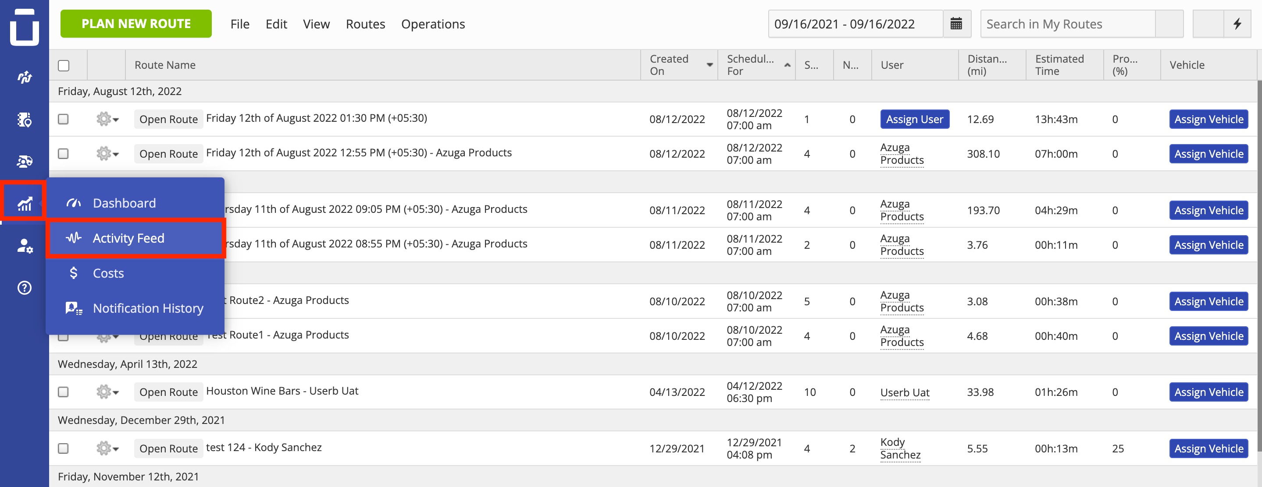The image size is (1262, 487).
Task: Click the Search in My Routes field
Action: pyautogui.click(x=1068, y=24)
